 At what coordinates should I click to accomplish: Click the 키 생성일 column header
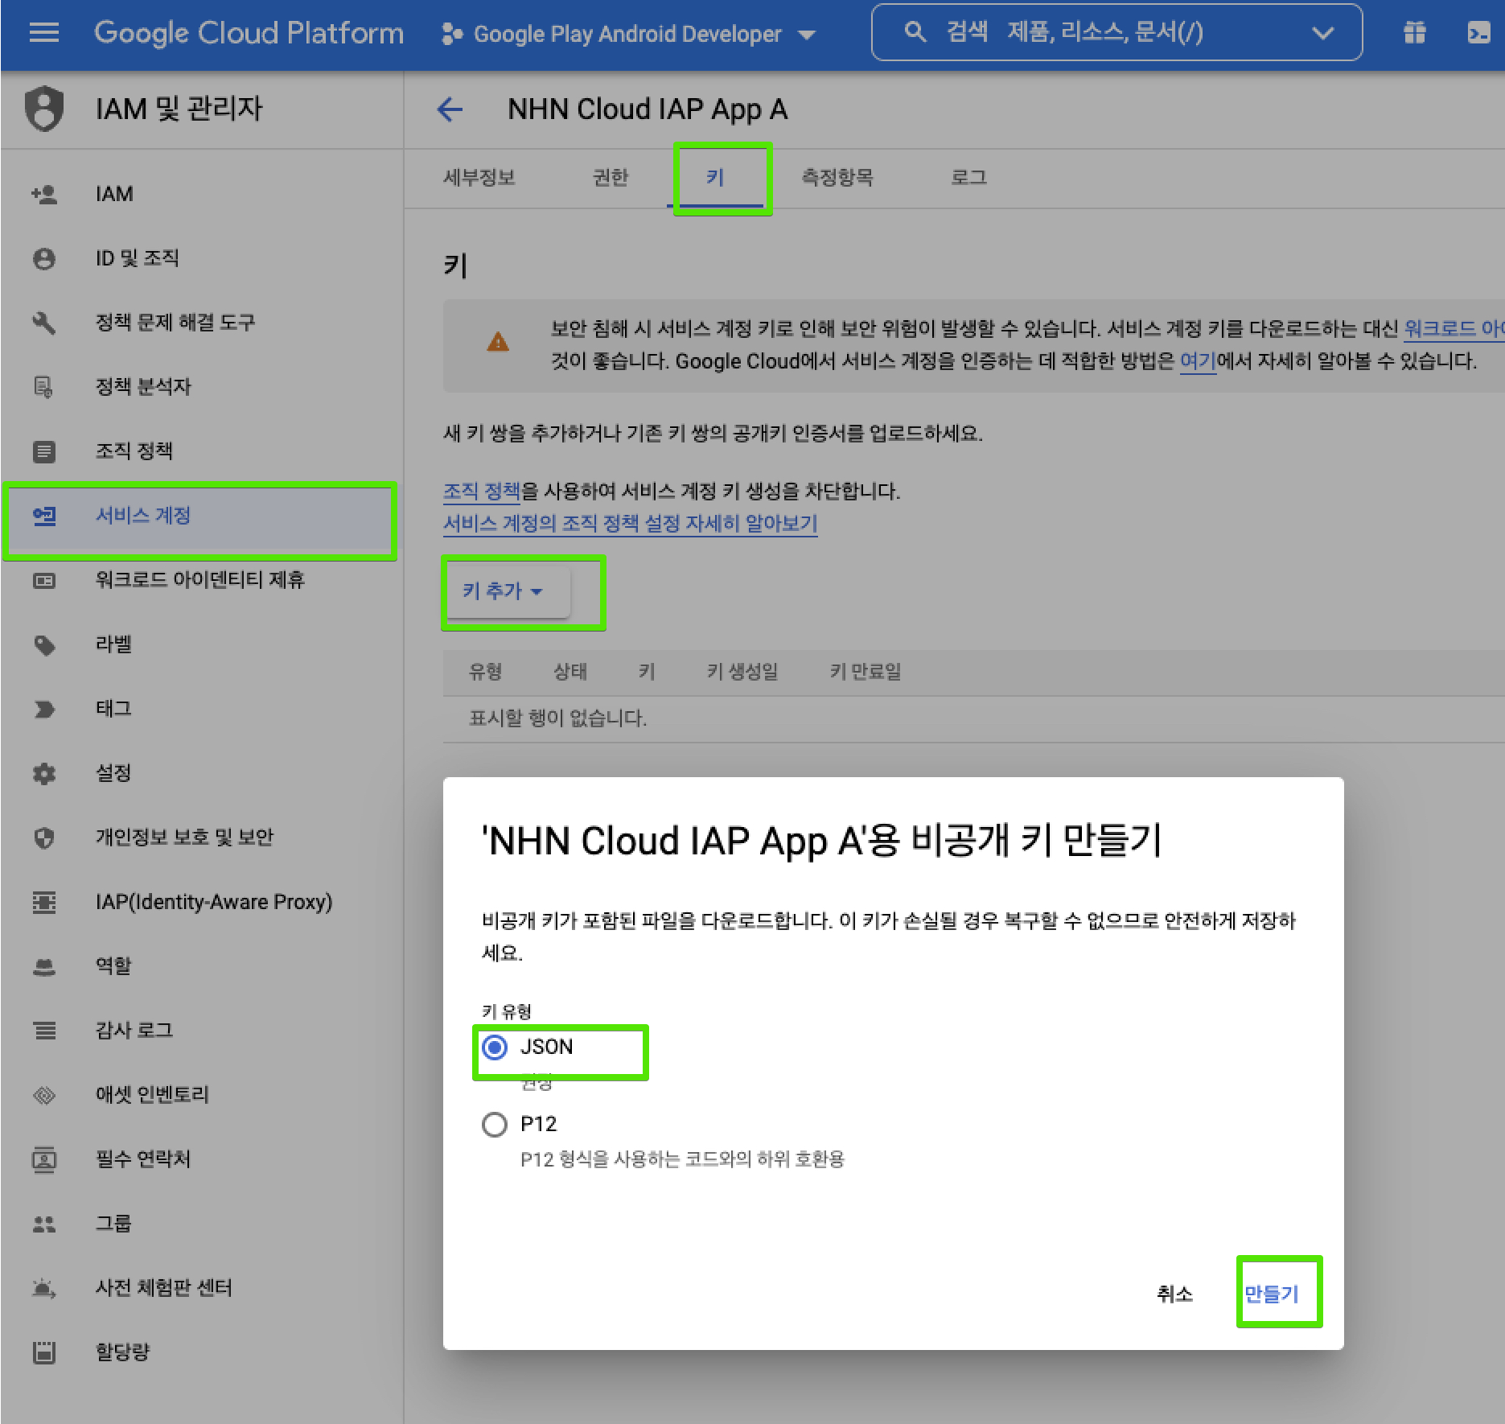coord(742,672)
